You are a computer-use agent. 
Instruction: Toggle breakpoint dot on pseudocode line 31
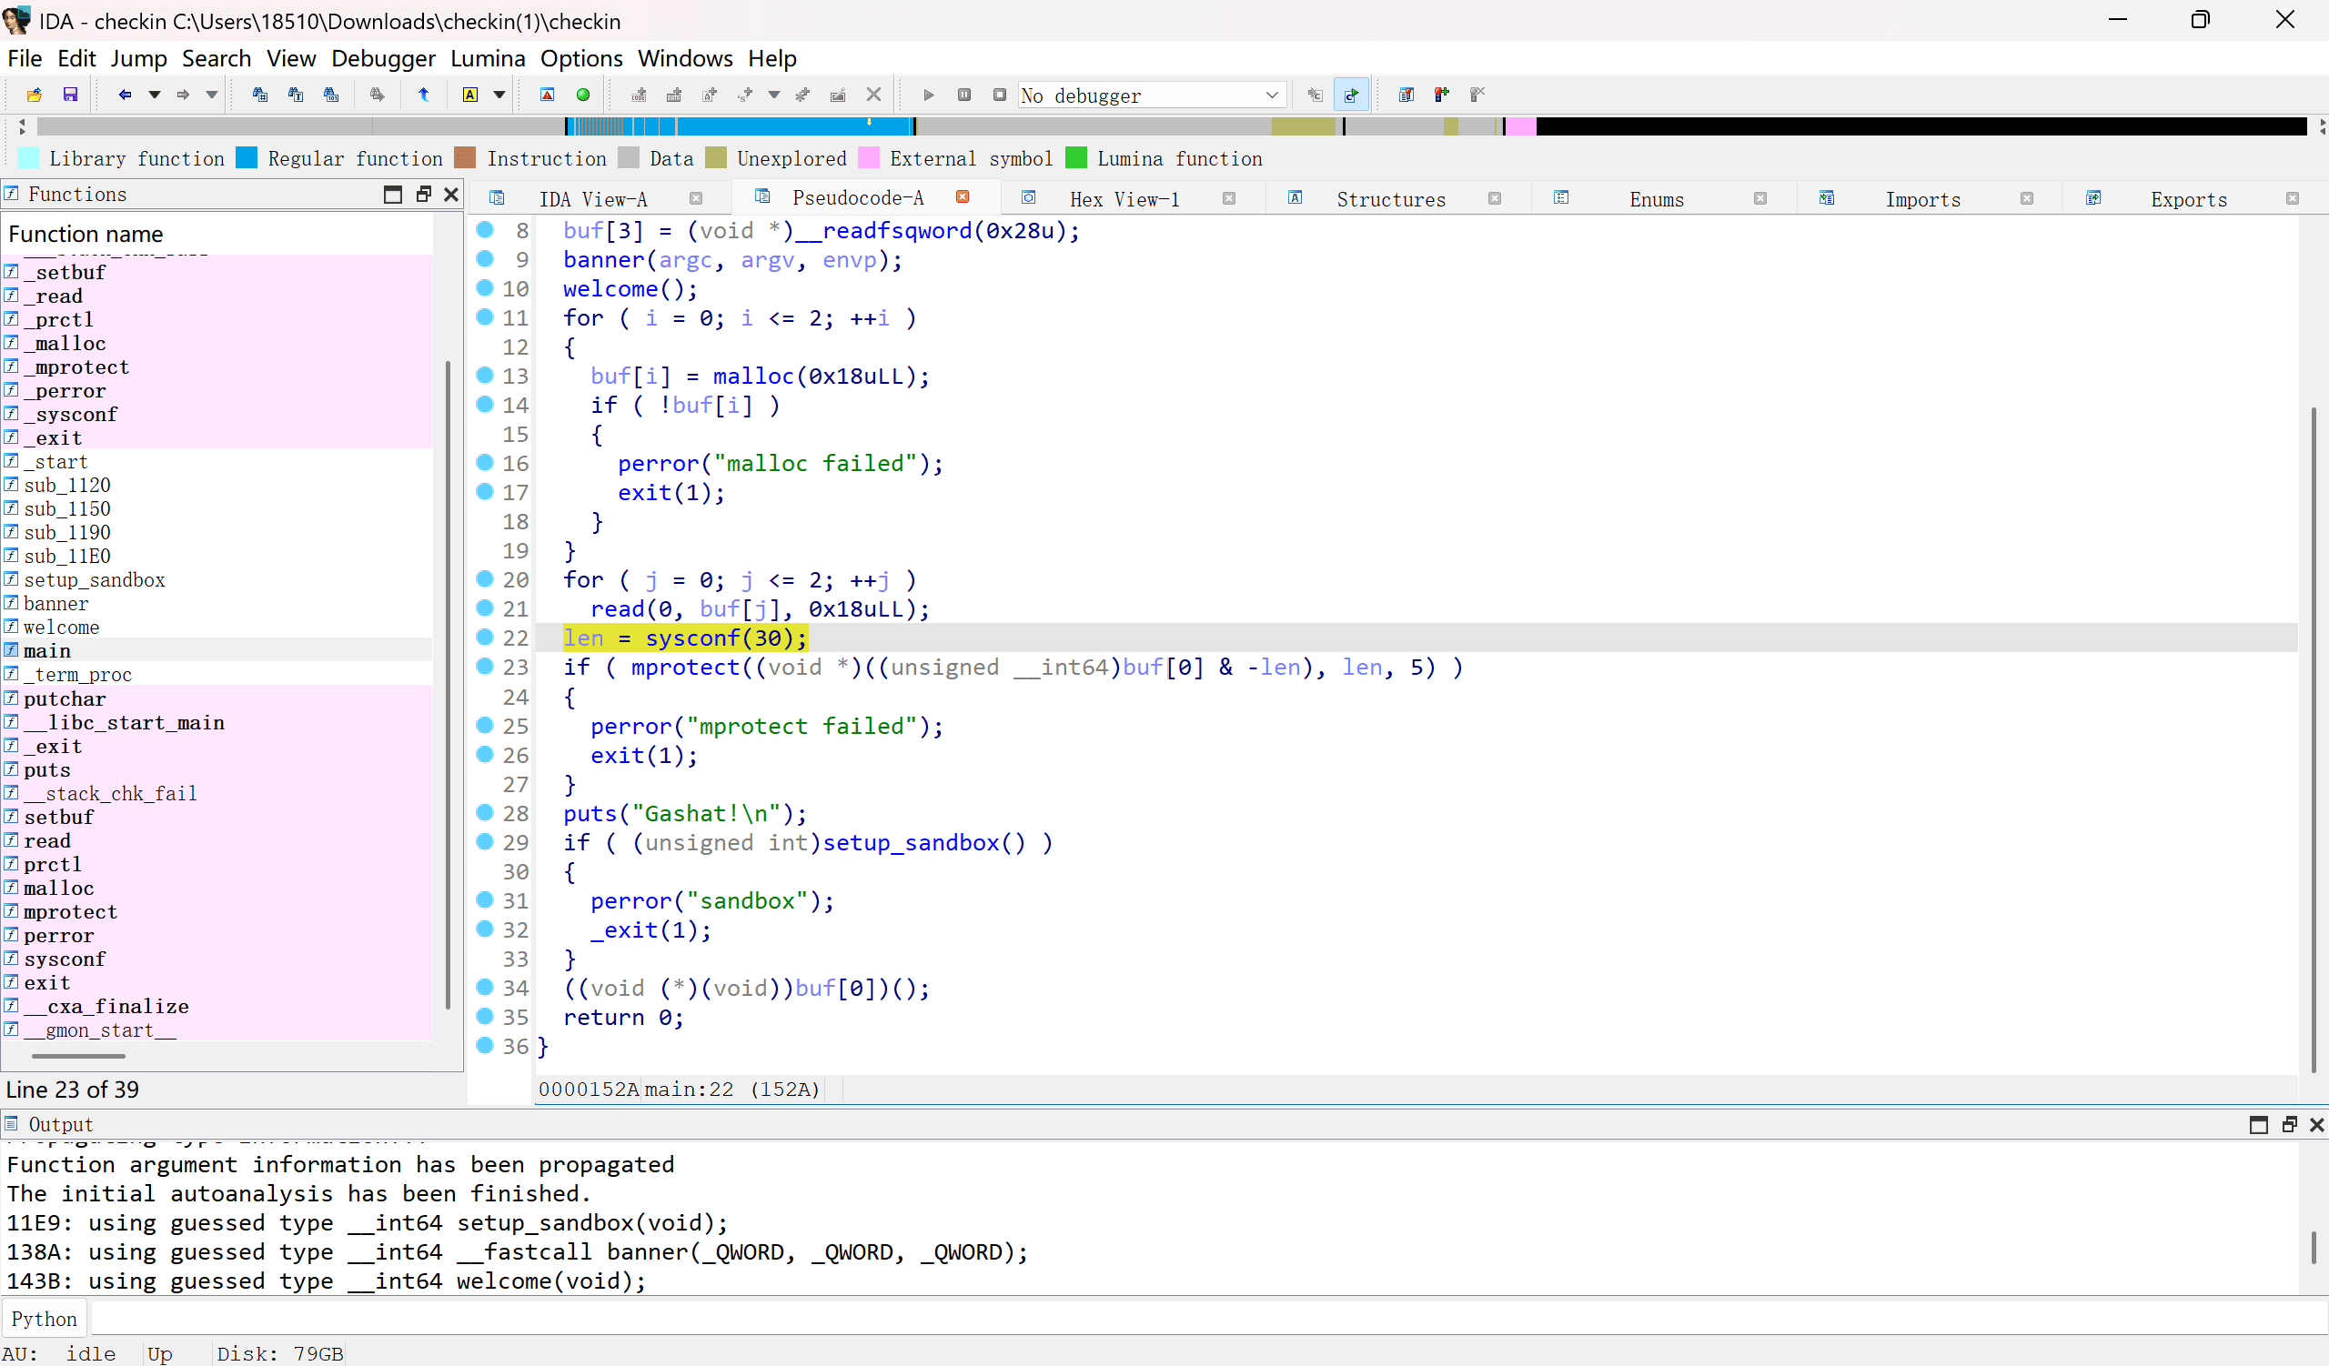[484, 899]
